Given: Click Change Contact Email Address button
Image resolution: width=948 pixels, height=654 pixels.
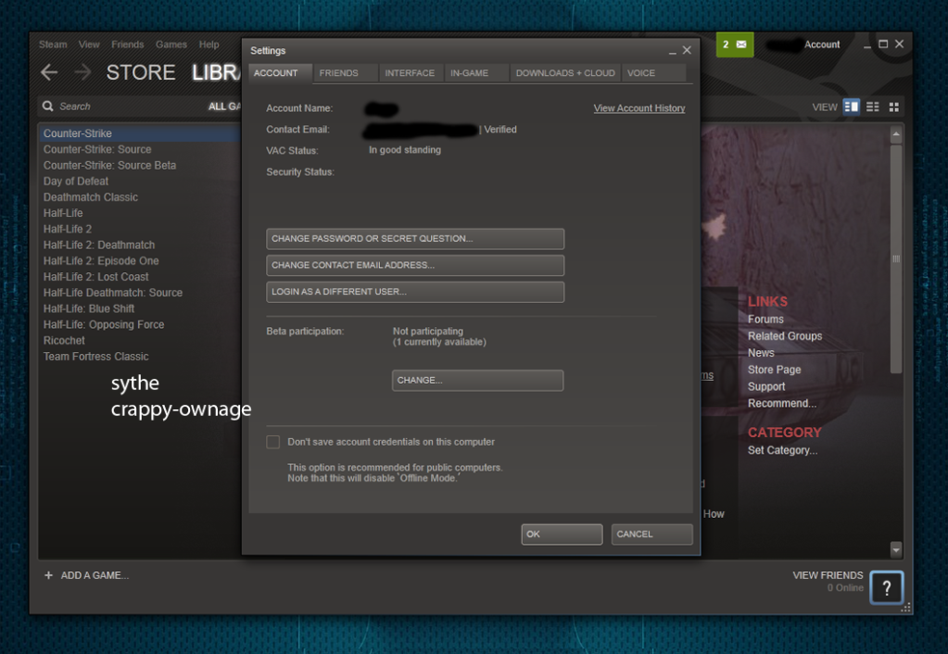Looking at the screenshot, I should [x=415, y=265].
